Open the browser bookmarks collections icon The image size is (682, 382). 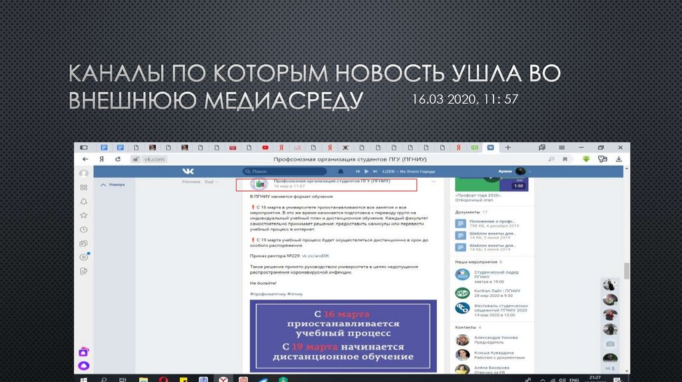(542, 148)
